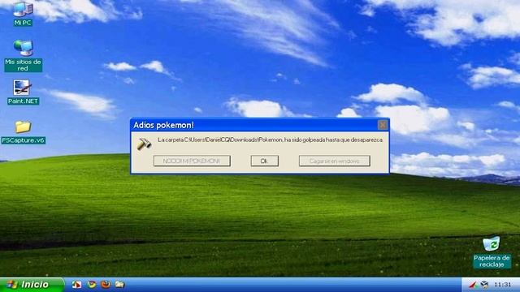This screenshot has width=520, height=292.
Task: Click the cube-shaped system tray icon
Action: pyautogui.click(x=484, y=285)
